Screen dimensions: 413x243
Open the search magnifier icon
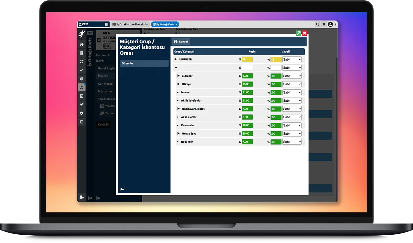click(317, 24)
